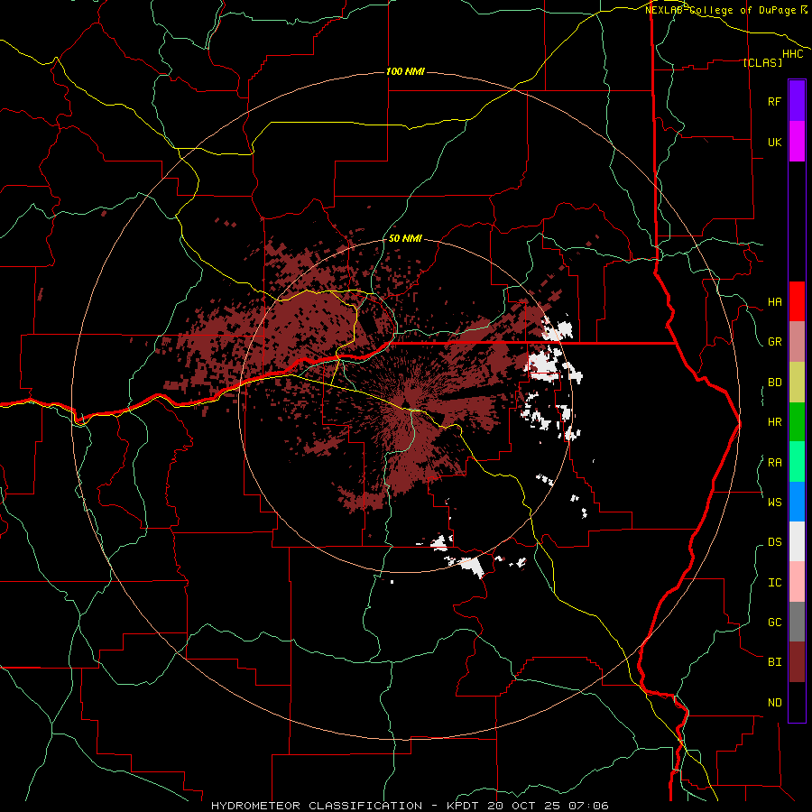The image size is (812, 812).
Task: Click the '07:06' timestamp text
Action: (x=588, y=806)
